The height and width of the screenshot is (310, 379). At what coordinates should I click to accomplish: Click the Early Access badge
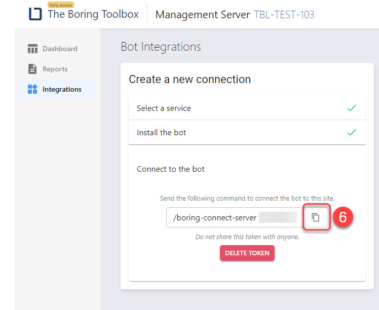(x=61, y=5)
